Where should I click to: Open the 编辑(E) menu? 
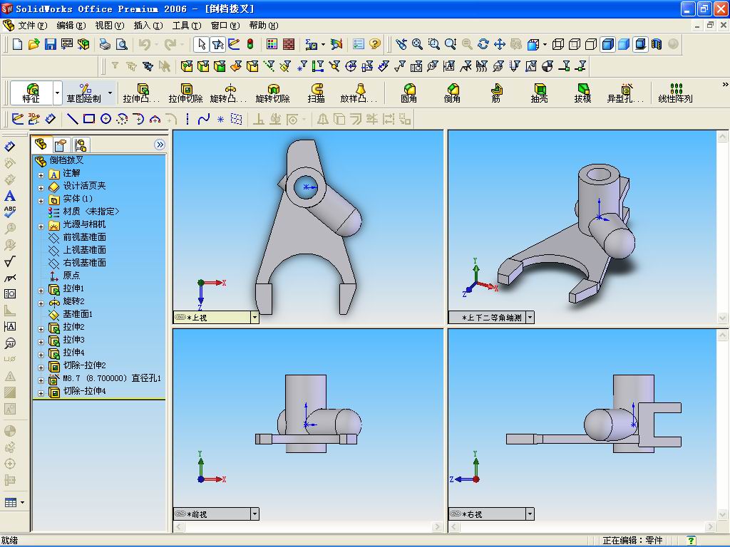pos(71,25)
